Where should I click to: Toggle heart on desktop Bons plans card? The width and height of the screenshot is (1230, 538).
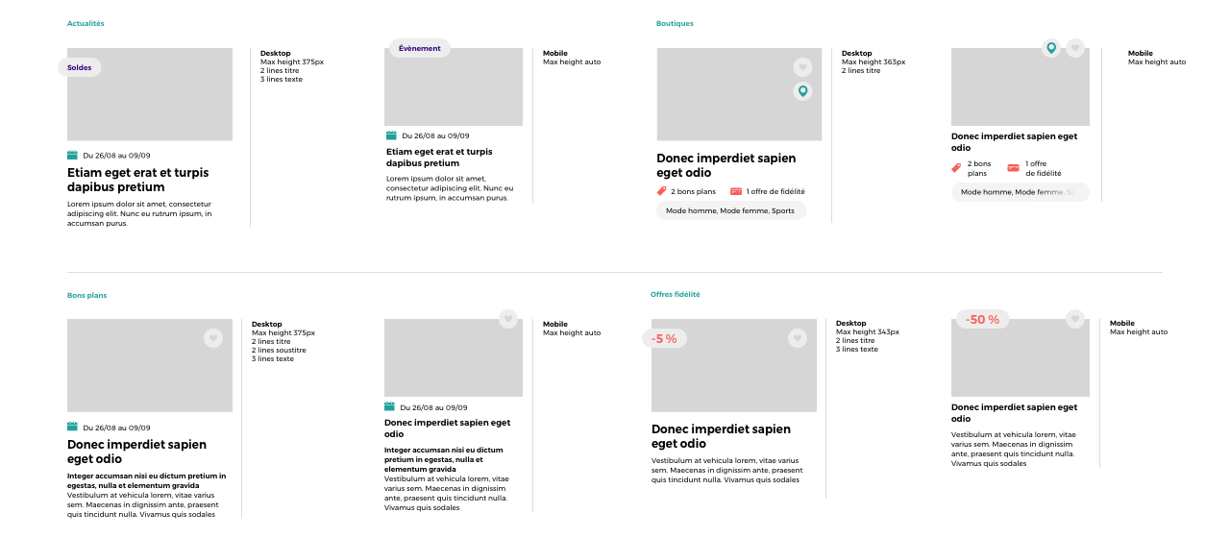click(x=213, y=338)
